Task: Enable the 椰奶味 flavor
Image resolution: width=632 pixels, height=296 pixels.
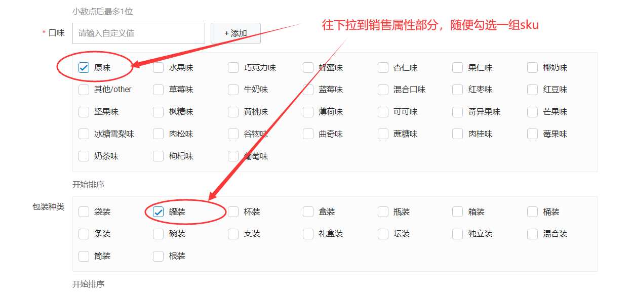Action: coord(533,67)
